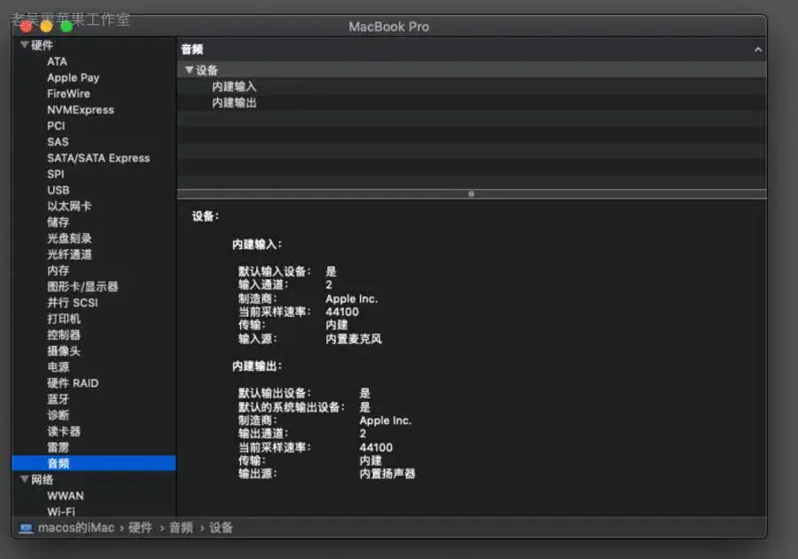This screenshot has height=559, width=798.
Task: Click the MacBook Pro window title
Action: pos(389,27)
